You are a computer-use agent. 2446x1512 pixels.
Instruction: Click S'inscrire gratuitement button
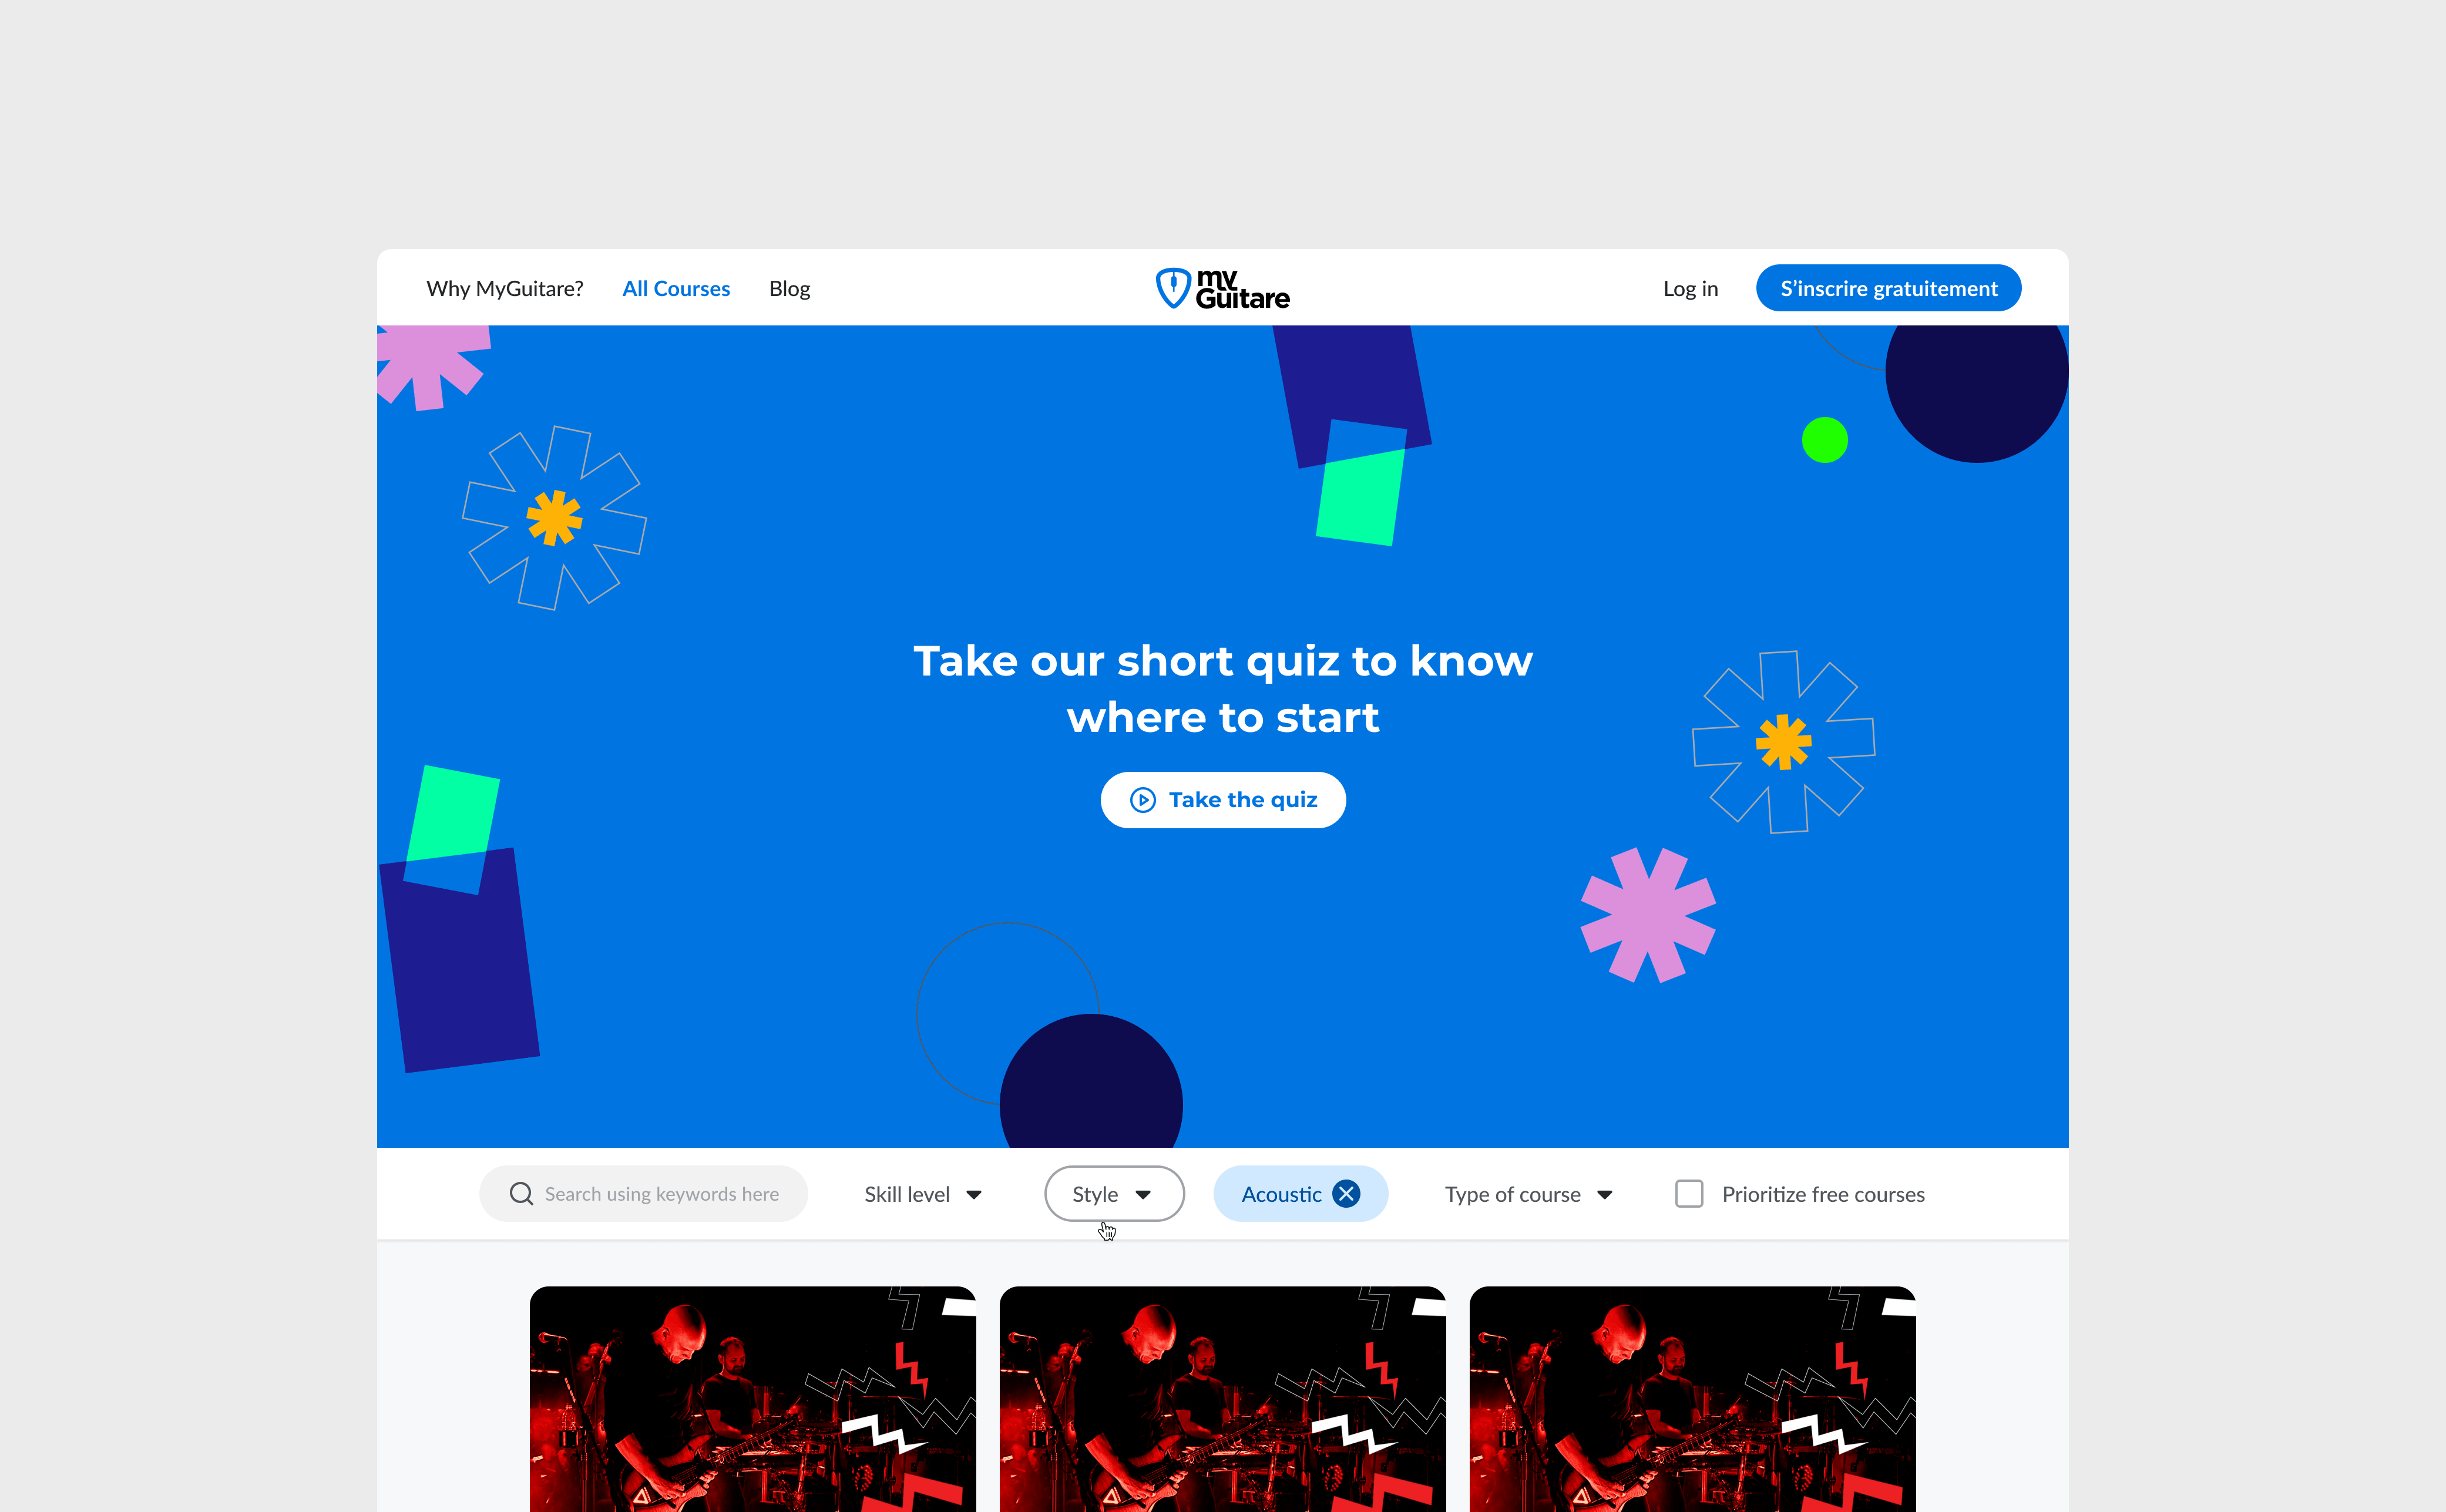click(1888, 288)
